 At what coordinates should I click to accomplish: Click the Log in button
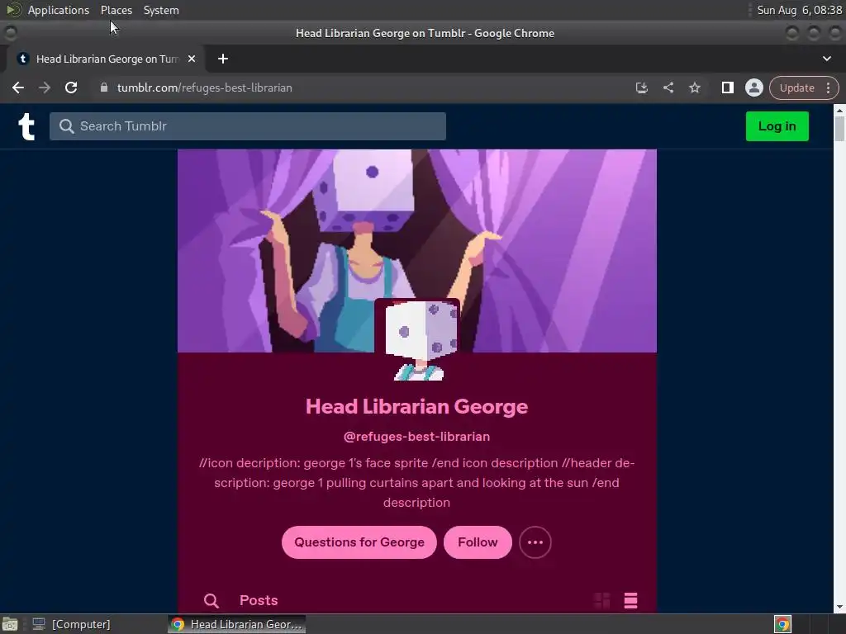coord(777,126)
